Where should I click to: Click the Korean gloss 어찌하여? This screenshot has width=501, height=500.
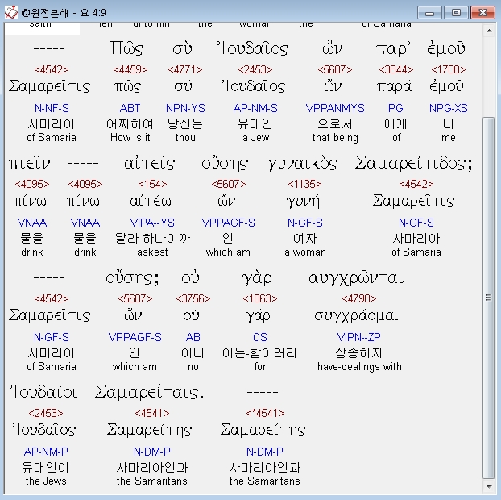(130, 124)
